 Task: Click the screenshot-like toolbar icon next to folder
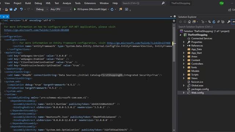pos(126,9)
